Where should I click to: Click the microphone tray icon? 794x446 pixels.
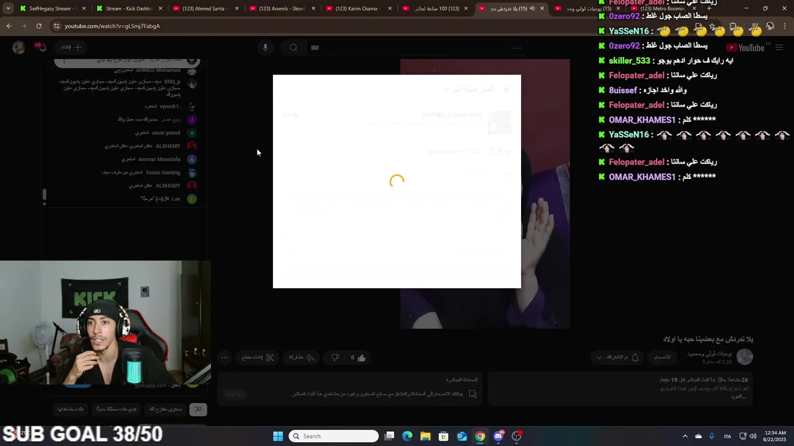(711, 436)
